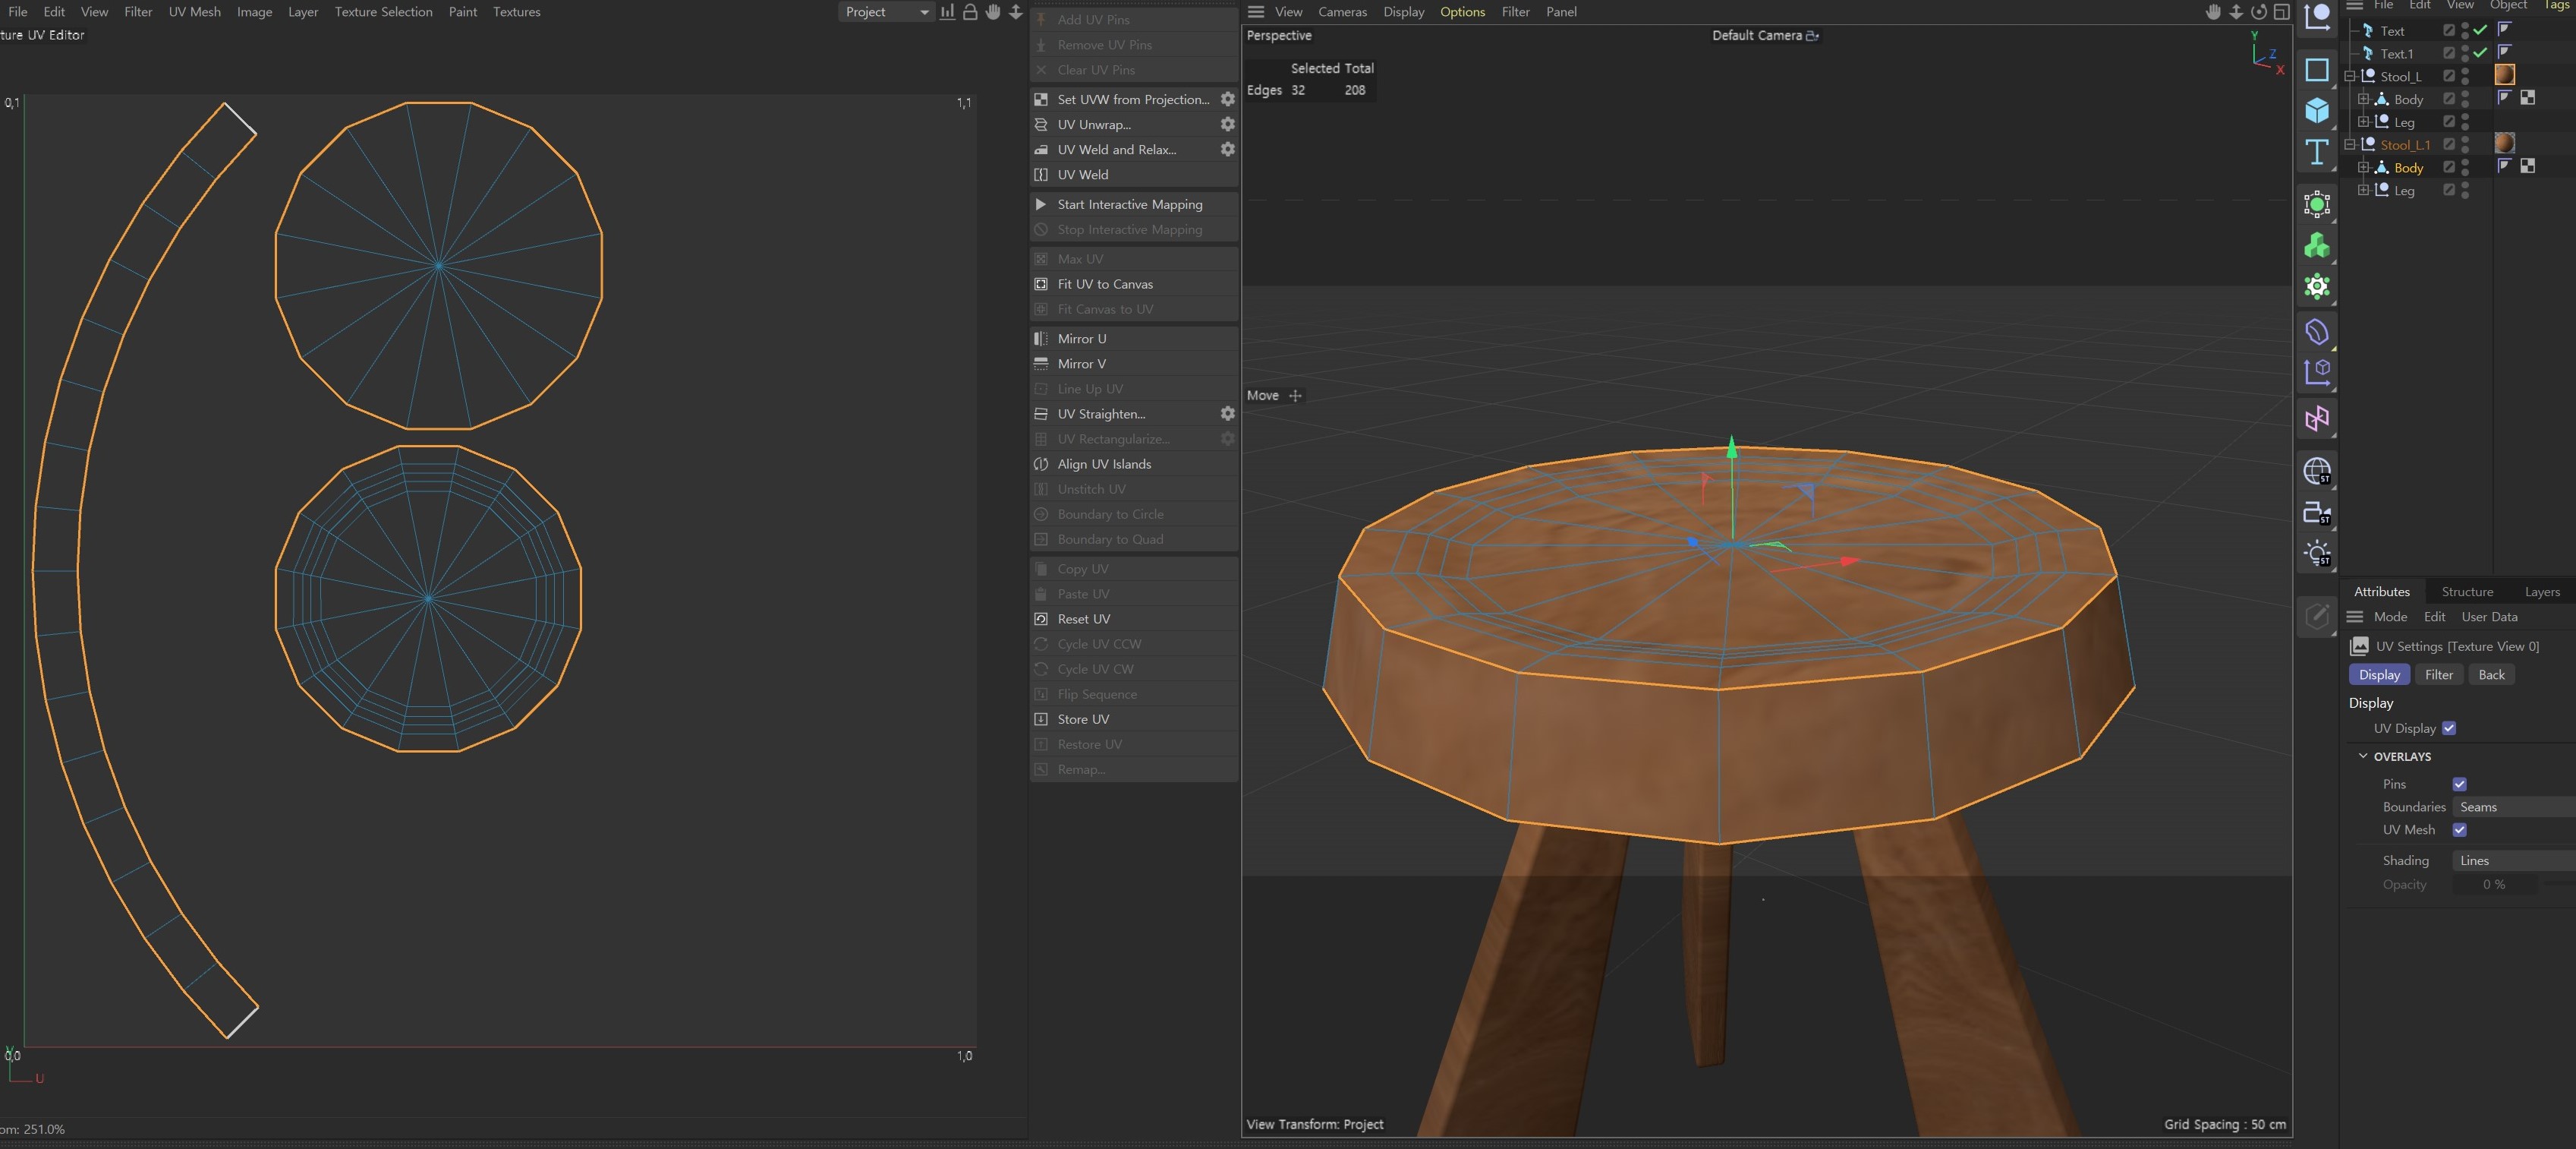Disable the Text.1 object green checkmark
2576x1149 pixels.
[x=2480, y=53]
